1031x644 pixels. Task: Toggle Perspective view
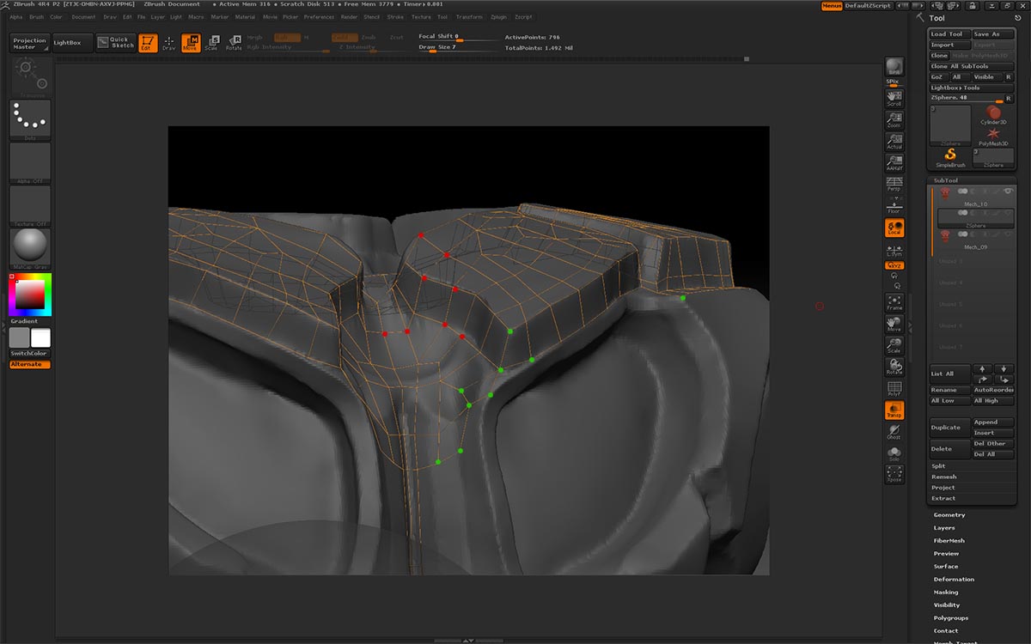tap(894, 184)
